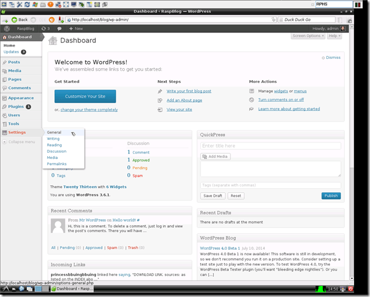
Task: Click the QuickPress Publish button
Action: pyautogui.click(x=331, y=196)
